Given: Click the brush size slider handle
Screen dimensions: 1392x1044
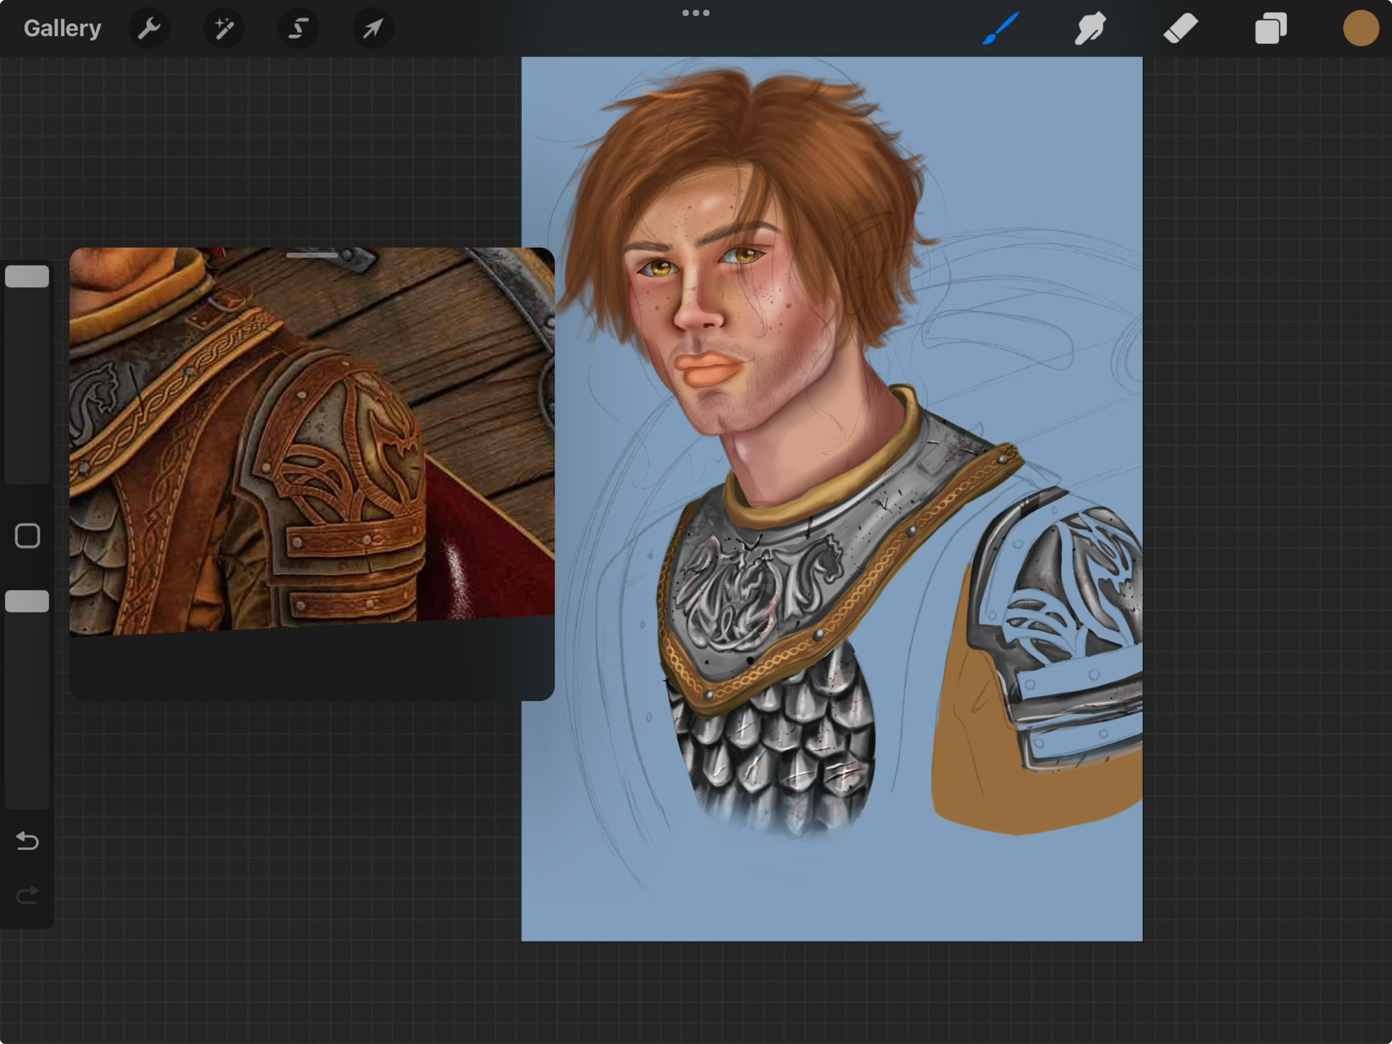Looking at the screenshot, I should pos(27,276).
